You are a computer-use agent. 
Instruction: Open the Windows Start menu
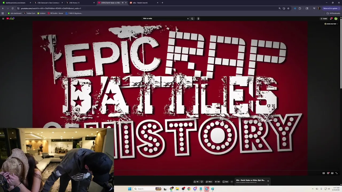point(130,189)
